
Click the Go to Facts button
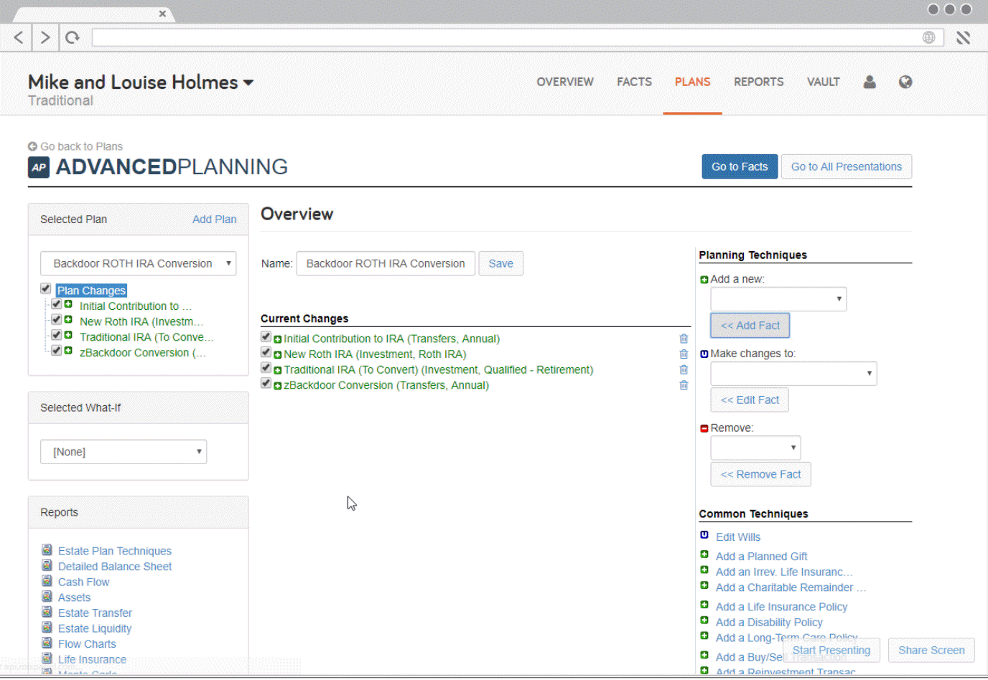(x=740, y=166)
